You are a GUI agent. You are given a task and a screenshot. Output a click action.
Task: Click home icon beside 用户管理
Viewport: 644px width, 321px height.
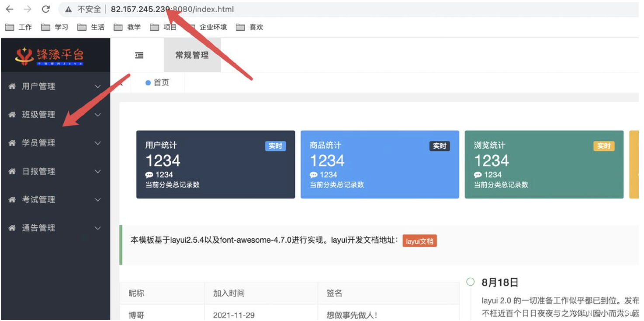[x=12, y=86]
